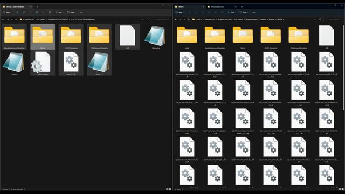Click the Rename icon in the left window toolbar

[x=37, y=12]
